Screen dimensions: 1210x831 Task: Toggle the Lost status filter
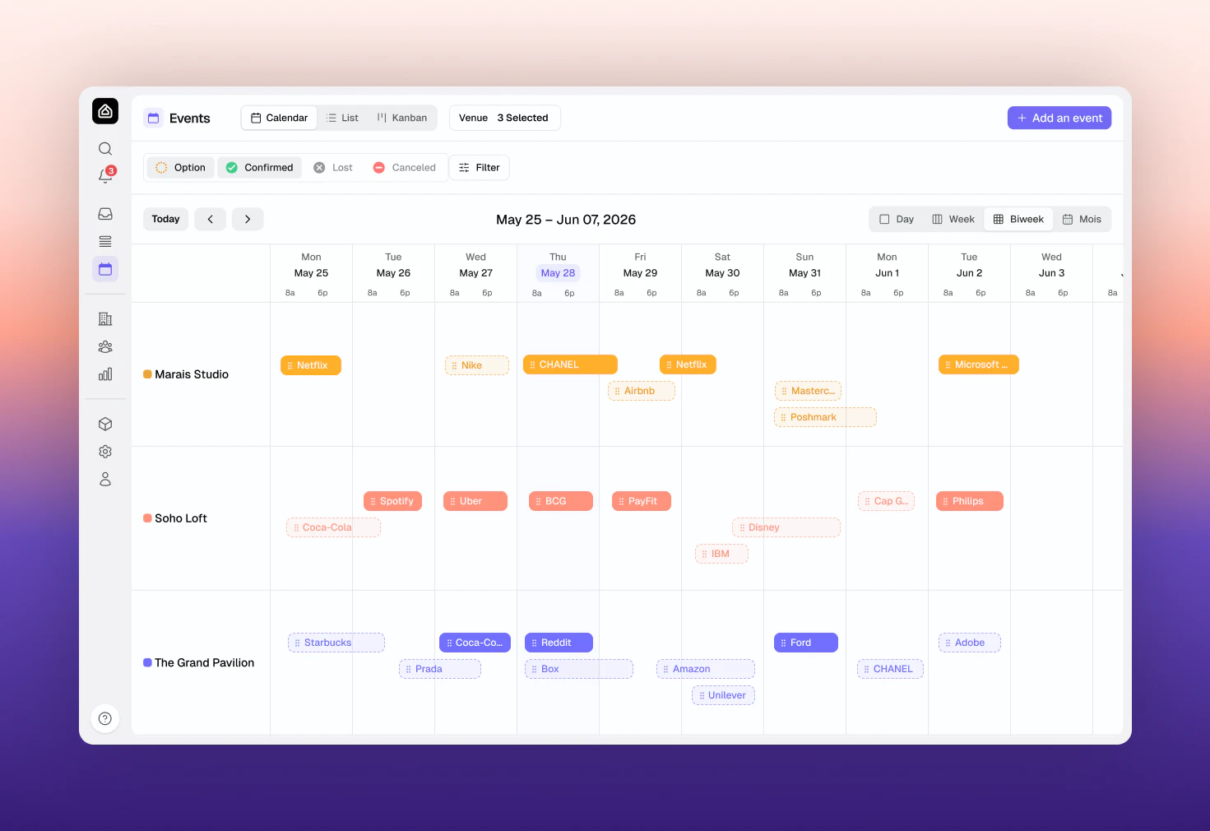(x=333, y=168)
